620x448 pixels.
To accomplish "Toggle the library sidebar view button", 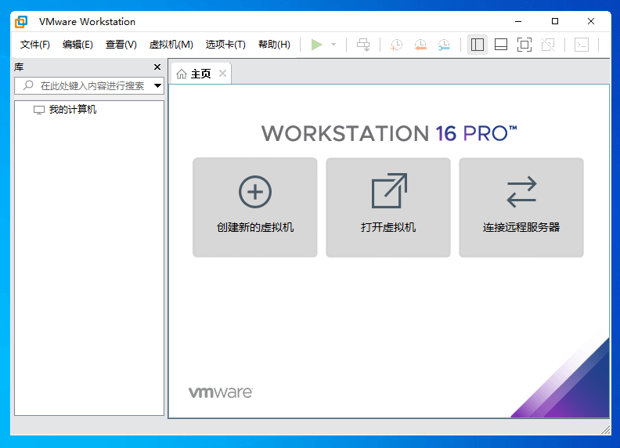I will [478, 45].
